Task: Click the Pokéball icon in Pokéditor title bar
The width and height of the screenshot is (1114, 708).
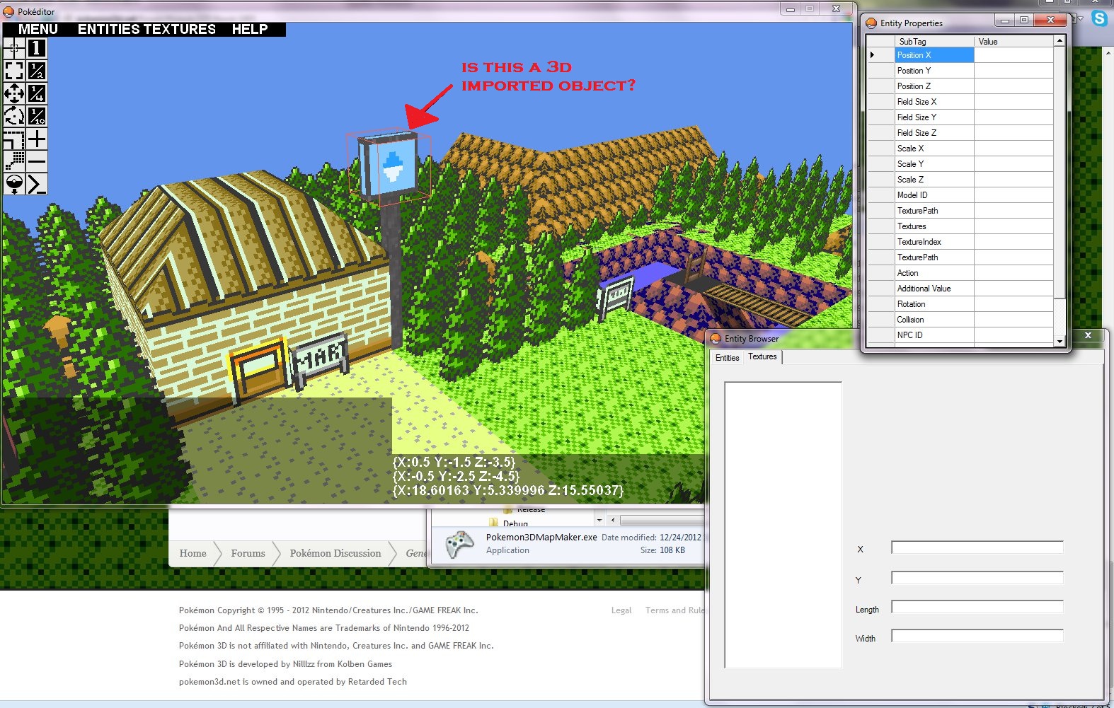Action: (9, 11)
